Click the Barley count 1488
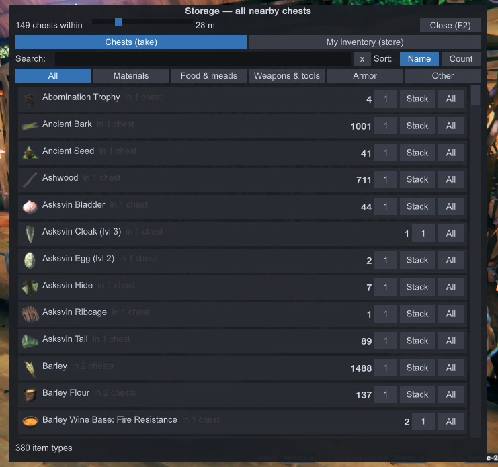The height and width of the screenshot is (467, 498). point(361,368)
